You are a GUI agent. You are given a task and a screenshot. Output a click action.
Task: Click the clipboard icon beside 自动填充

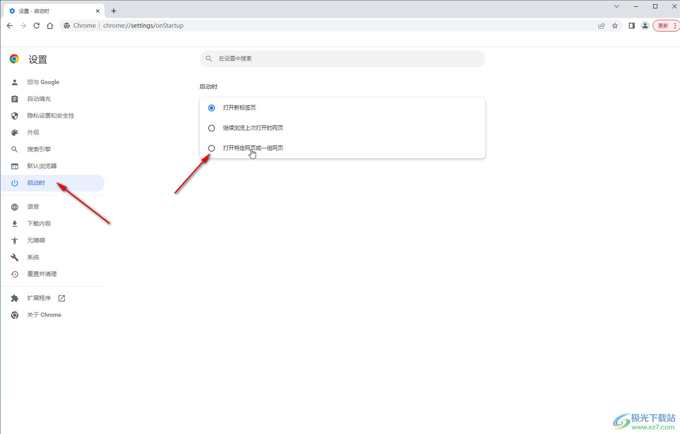15,99
